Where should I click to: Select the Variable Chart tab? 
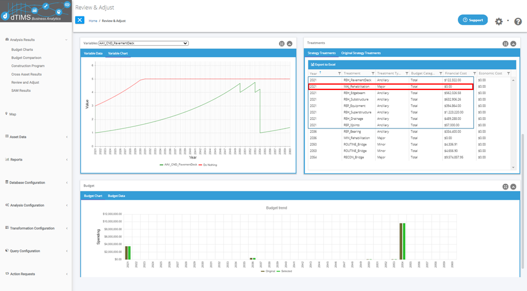pos(118,53)
